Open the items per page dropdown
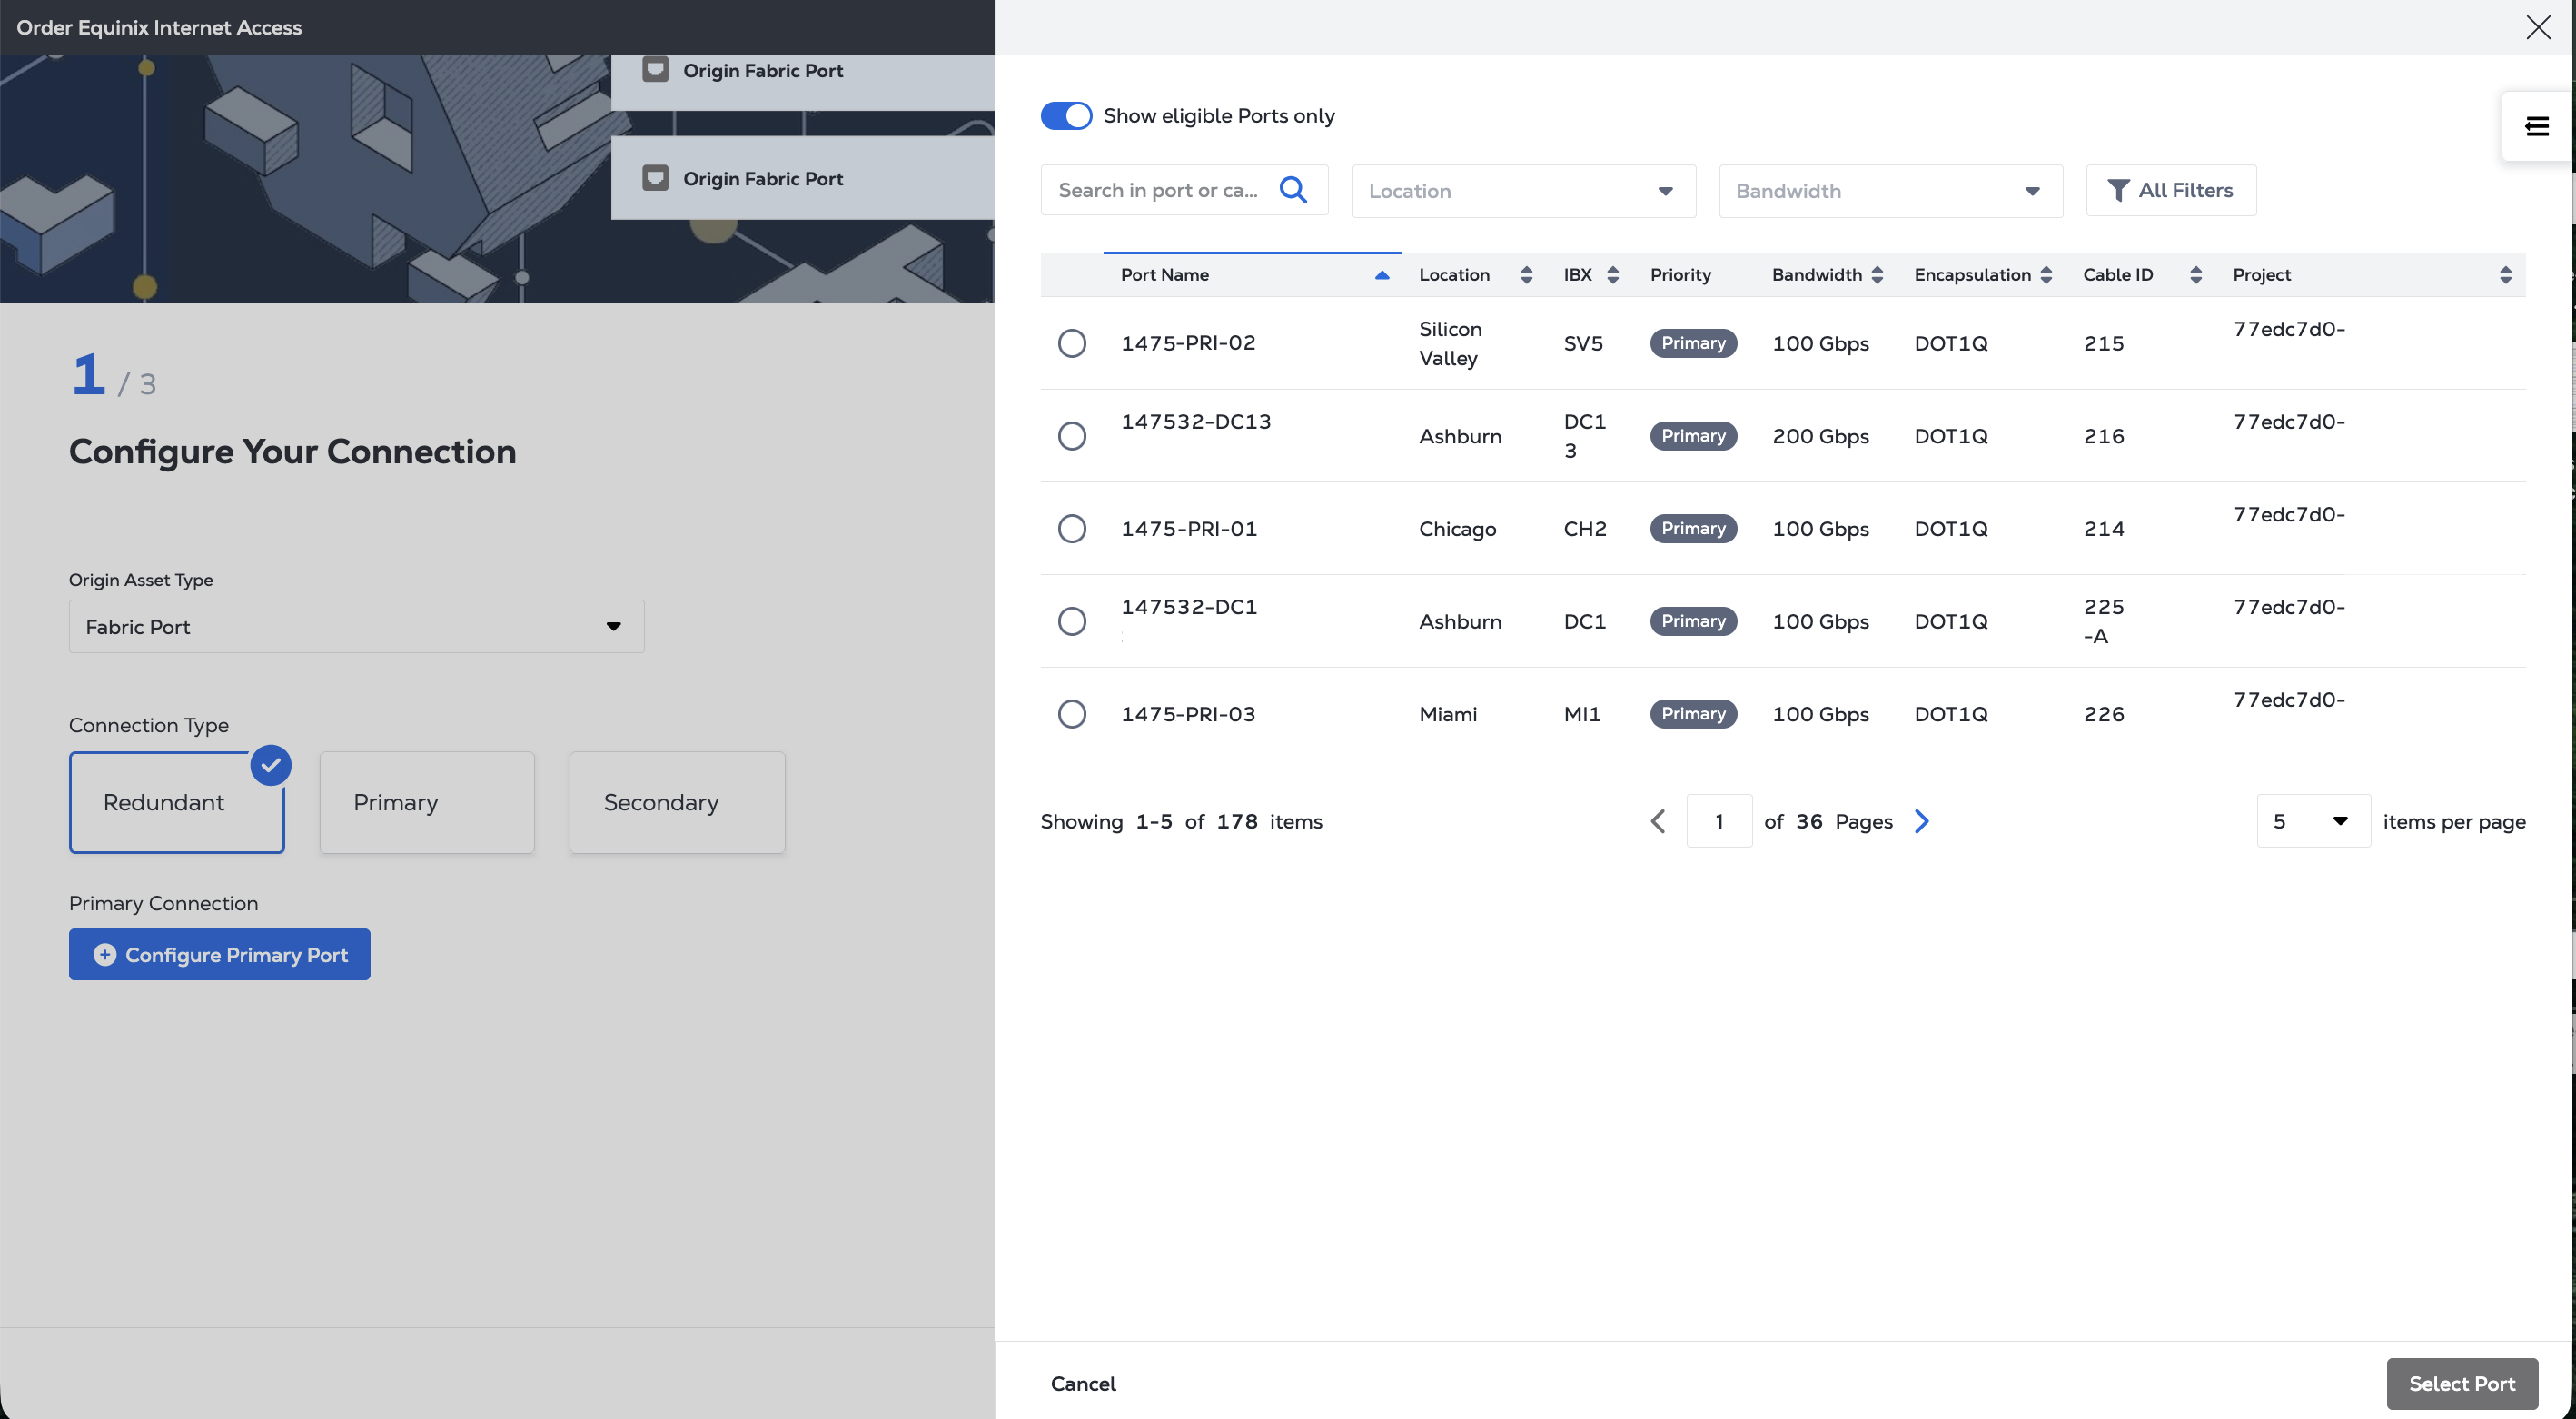Viewport: 2576px width, 1419px height. pos(2312,821)
